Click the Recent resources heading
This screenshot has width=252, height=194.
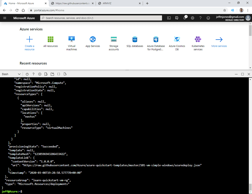[33, 63]
